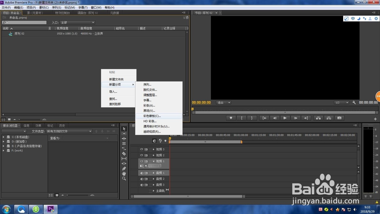Open program monitor settings wrench
This screenshot has width=380, height=214.
(x=354, y=103)
